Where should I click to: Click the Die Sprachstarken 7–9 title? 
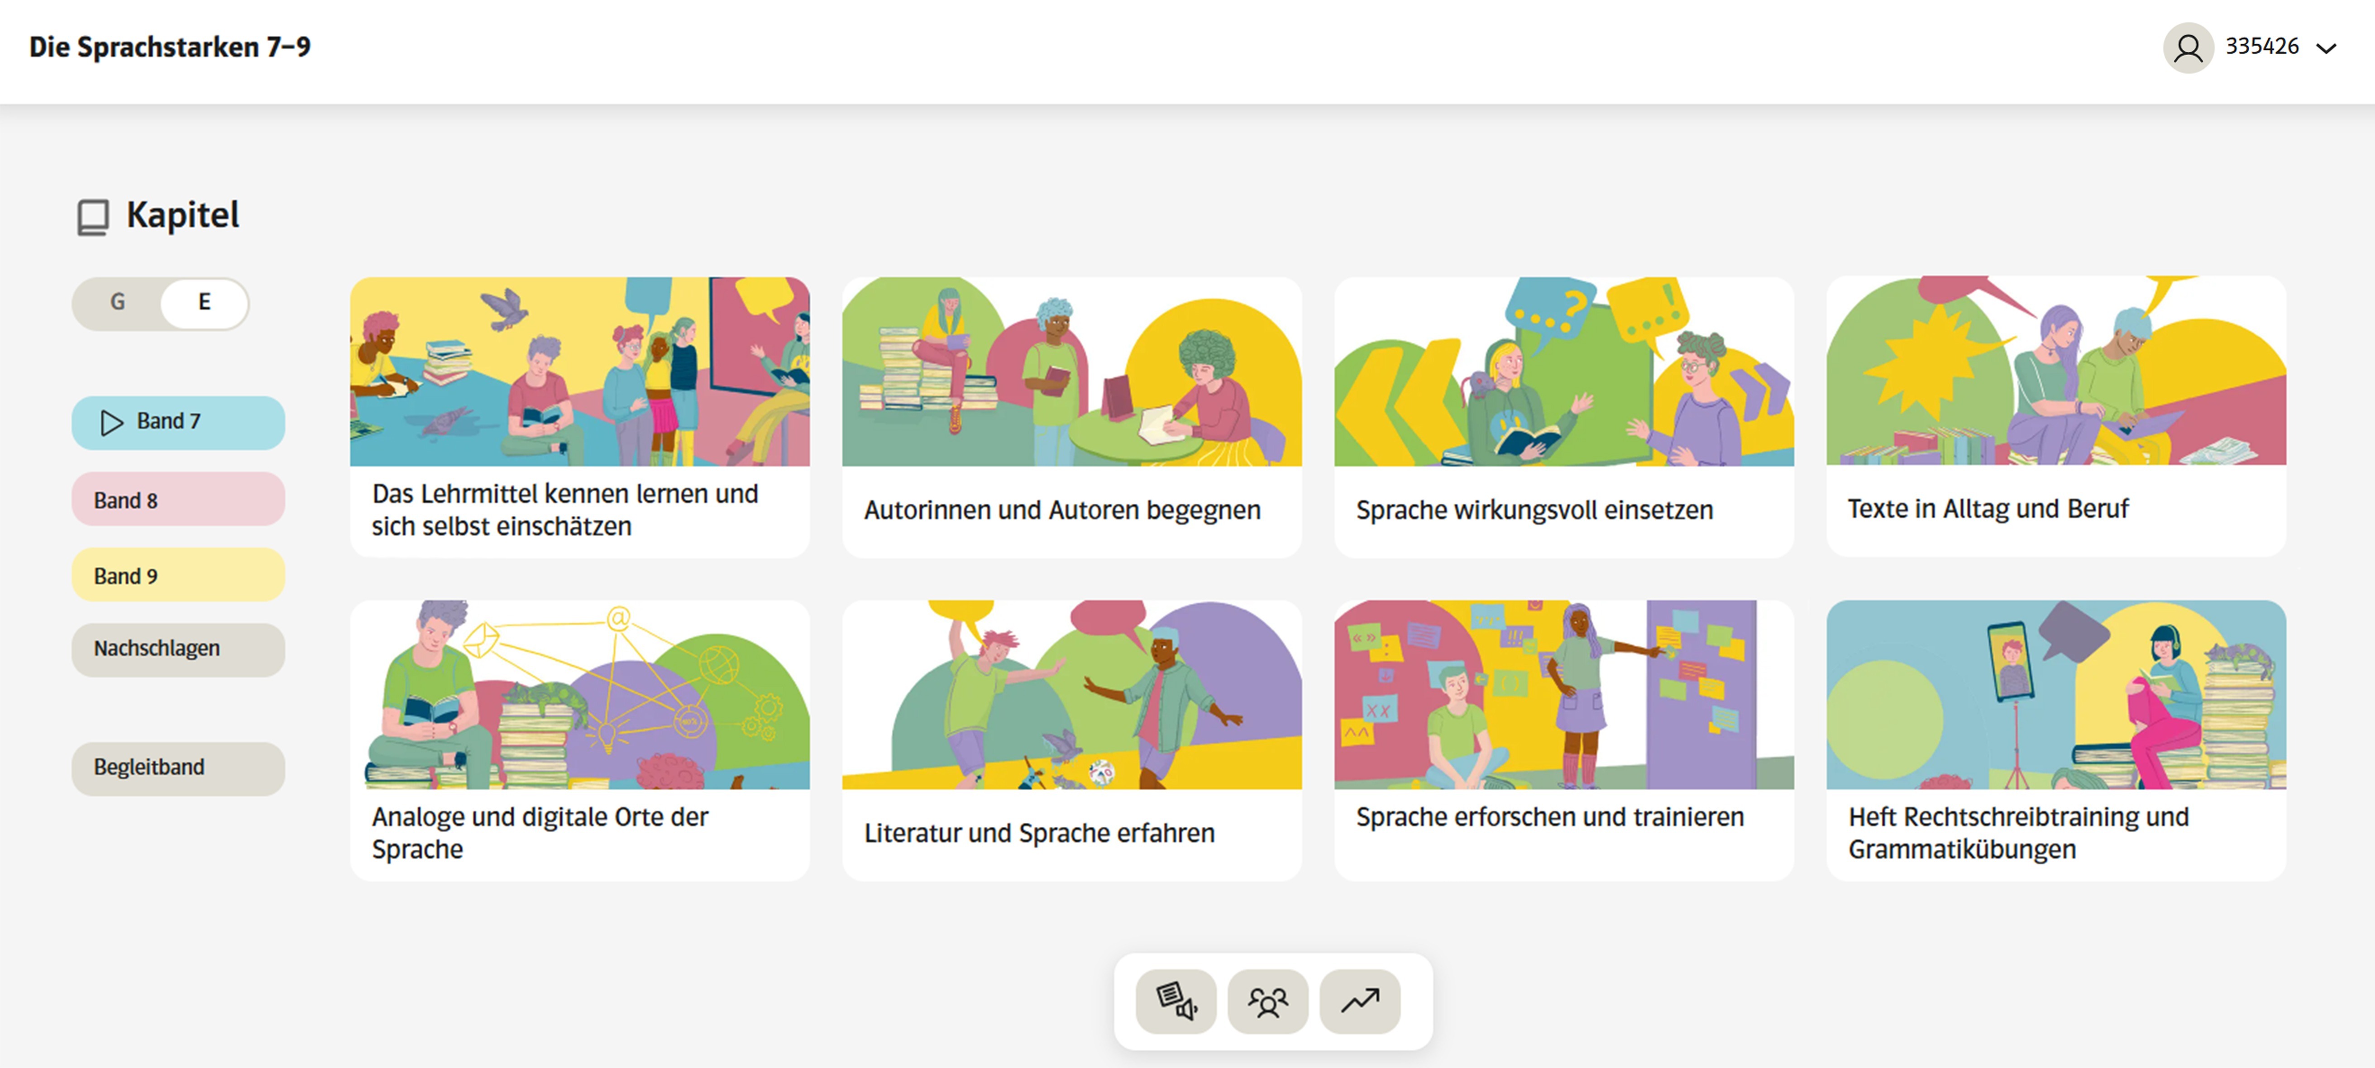(170, 47)
